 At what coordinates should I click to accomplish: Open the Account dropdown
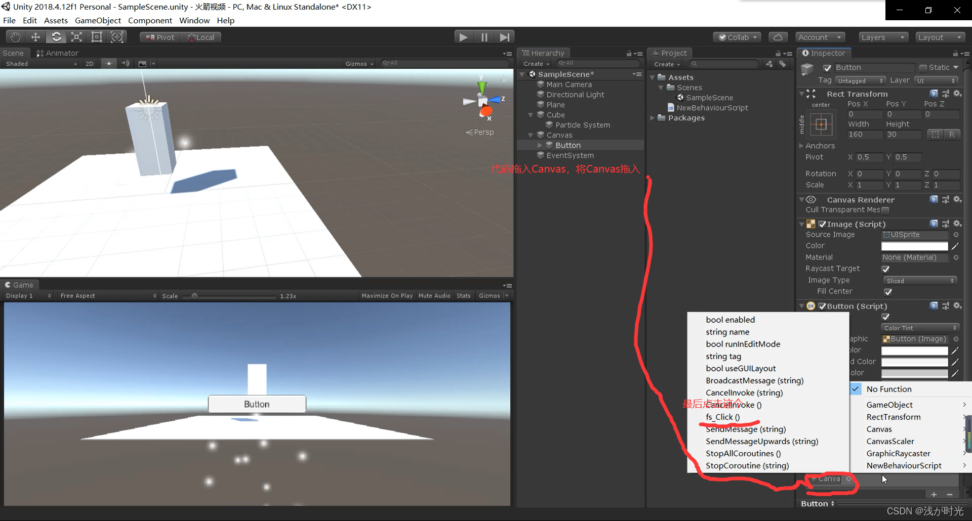coord(820,37)
